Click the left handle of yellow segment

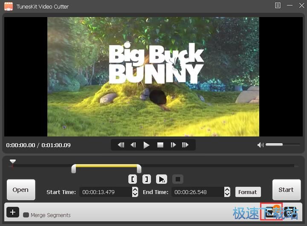(x=74, y=169)
